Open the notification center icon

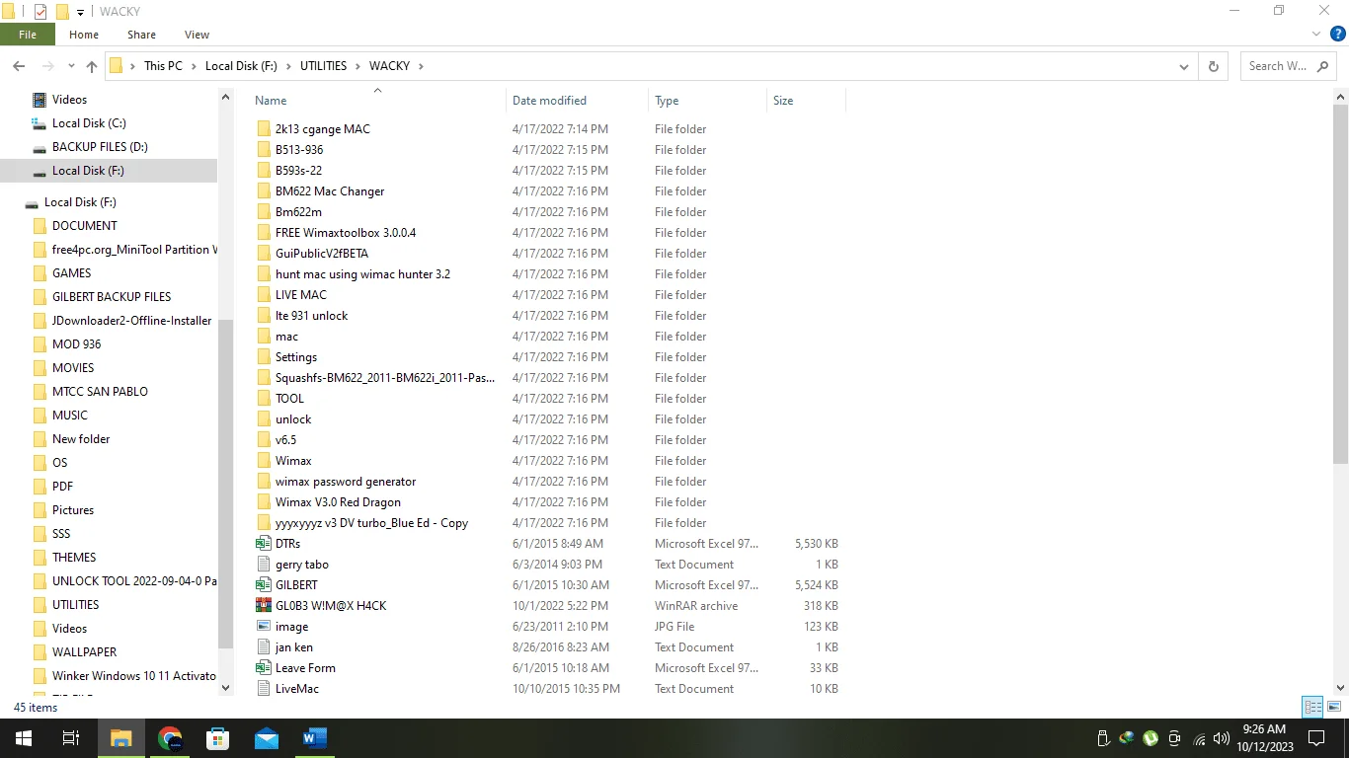[1315, 738]
